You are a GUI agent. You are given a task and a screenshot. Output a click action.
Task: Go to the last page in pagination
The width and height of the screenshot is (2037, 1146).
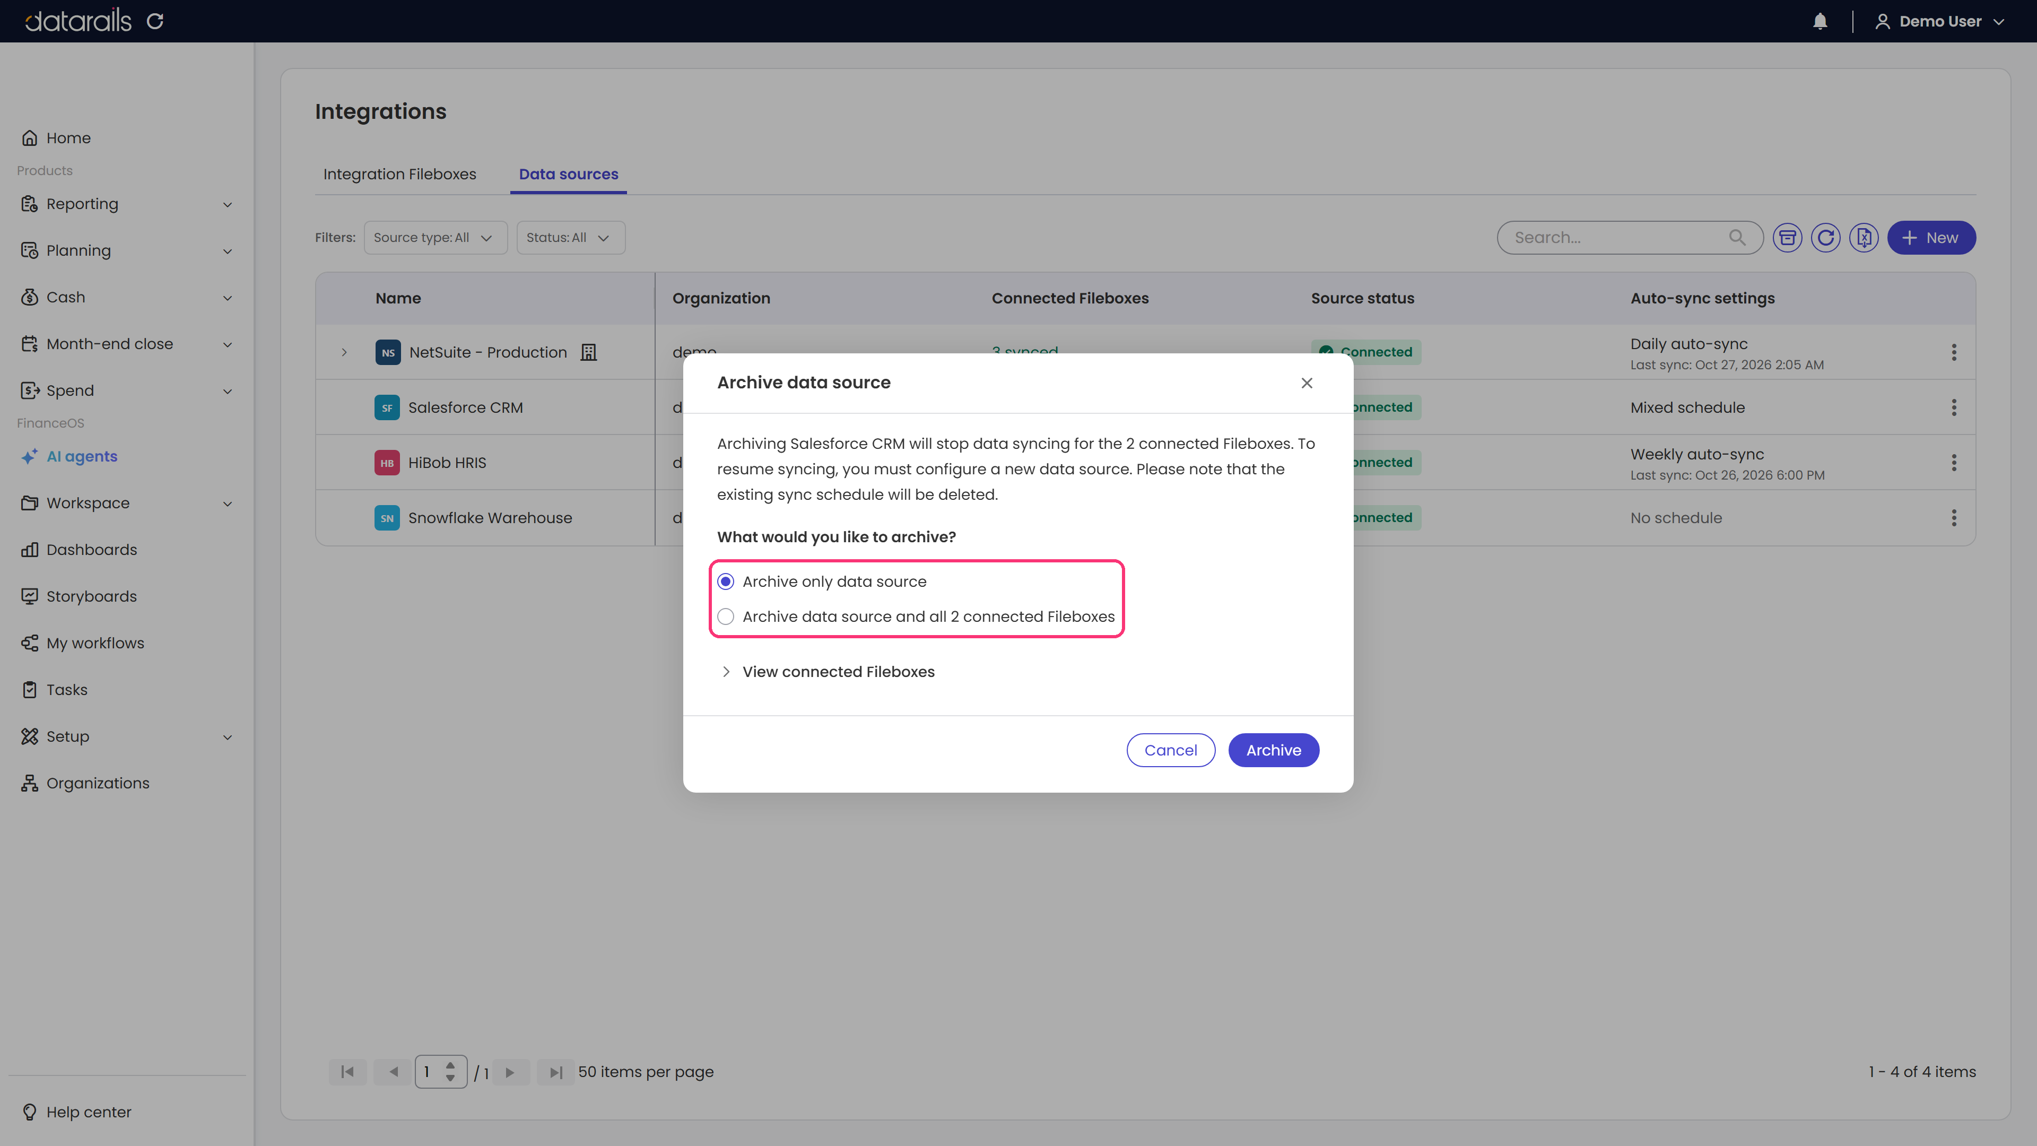coord(555,1072)
